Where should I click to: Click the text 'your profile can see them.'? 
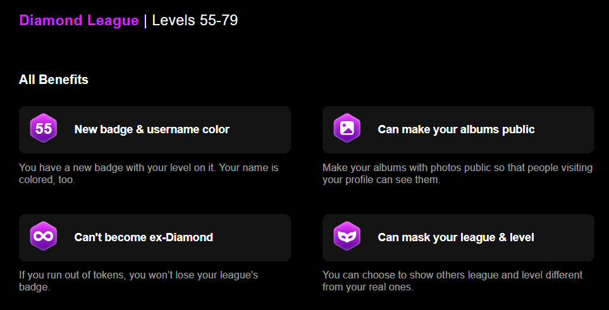[381, 180]
